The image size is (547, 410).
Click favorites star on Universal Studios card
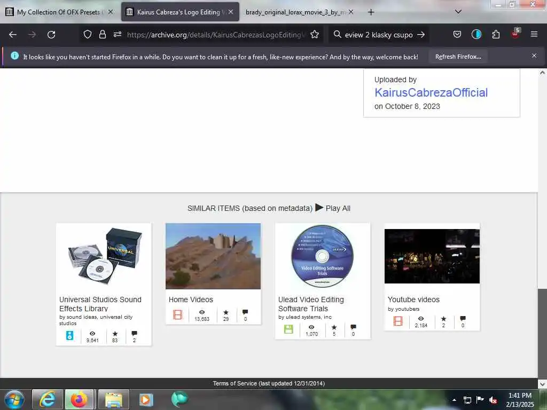tap(115, 334)
